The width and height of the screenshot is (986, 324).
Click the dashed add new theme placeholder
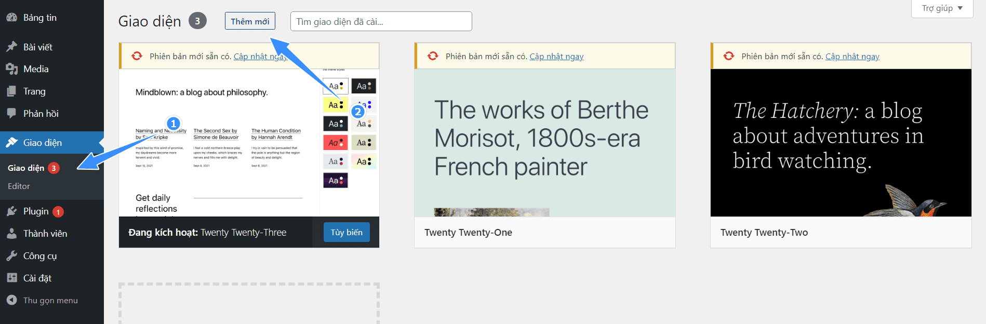(x=249, y=303)
